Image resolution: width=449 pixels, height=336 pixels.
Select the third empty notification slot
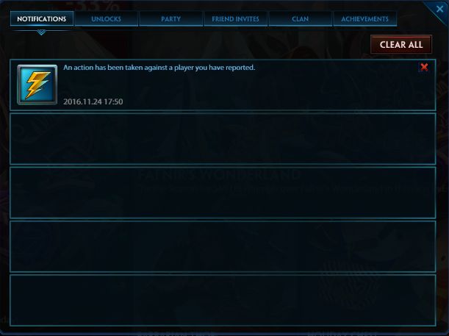pyautogui.click(x=223, y=193)
